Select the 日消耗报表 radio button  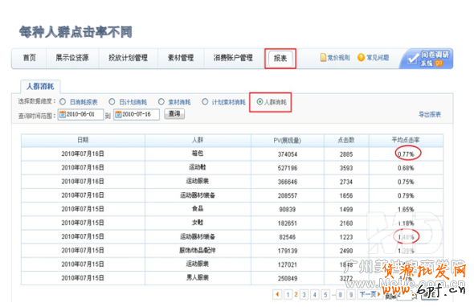(63, 102)
